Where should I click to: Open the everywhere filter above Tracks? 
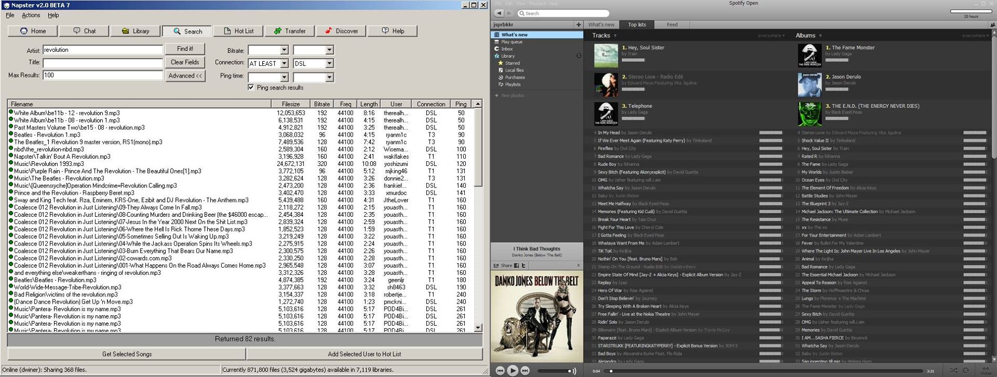tap(771, 36)
